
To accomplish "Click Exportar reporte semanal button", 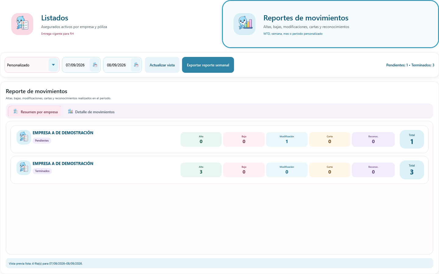I will tap(208, 65).
